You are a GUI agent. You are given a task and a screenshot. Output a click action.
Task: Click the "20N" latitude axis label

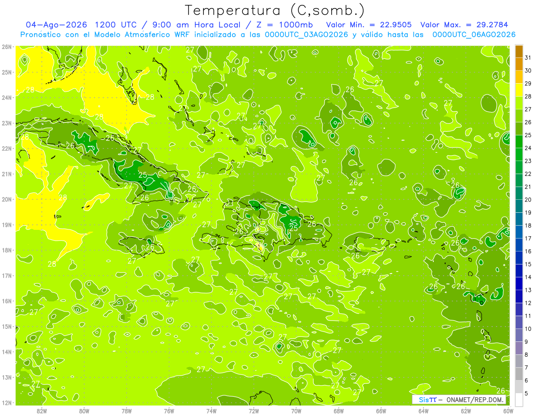(7, 199)
